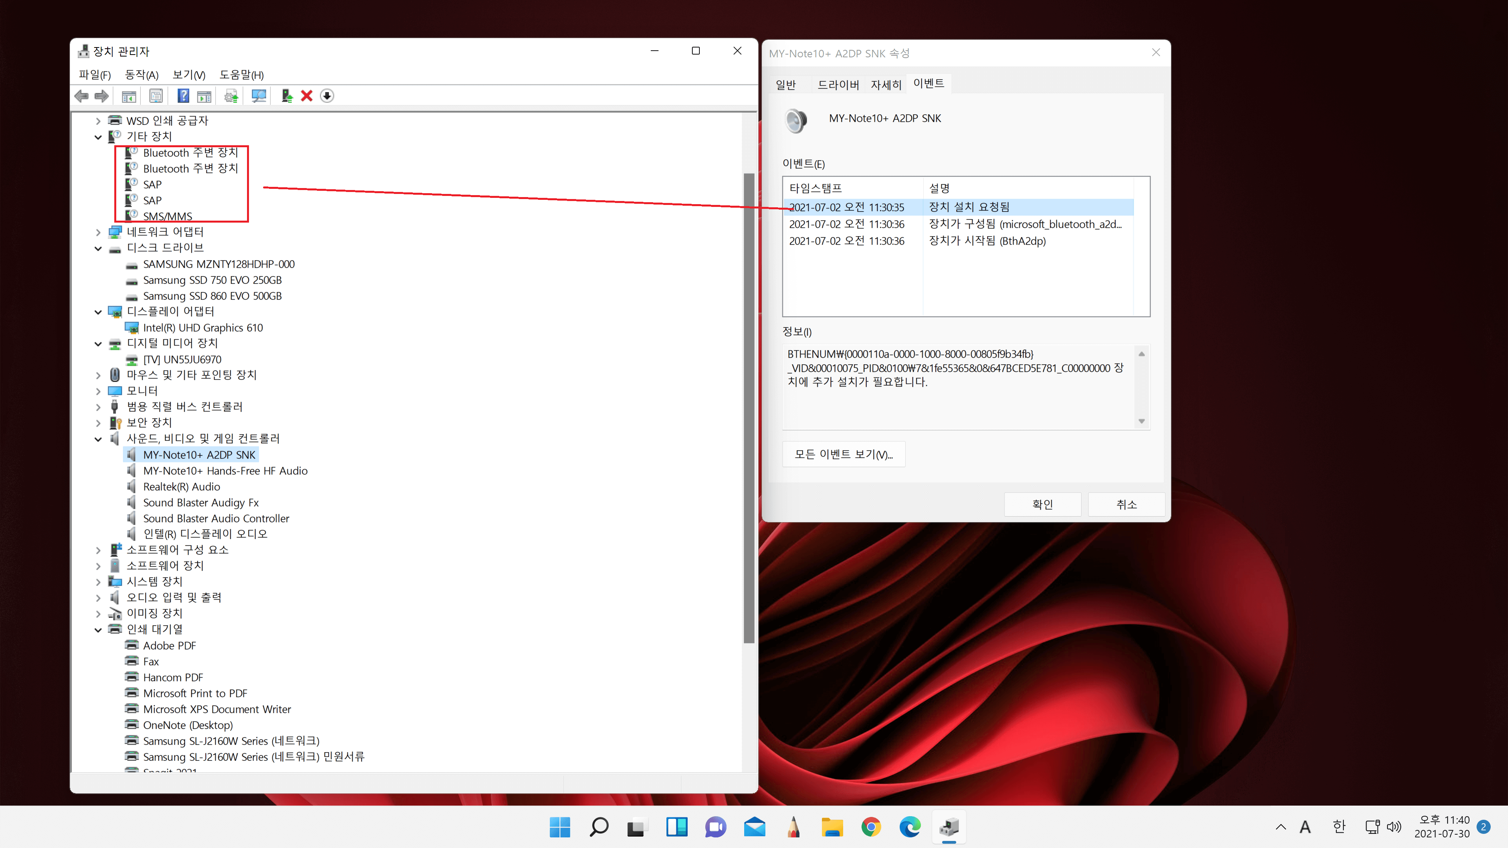Viewport: 1508px width, 848px height.
Task: Select Intel(R) UHD Graphics 610
Action: pos(203,328)
